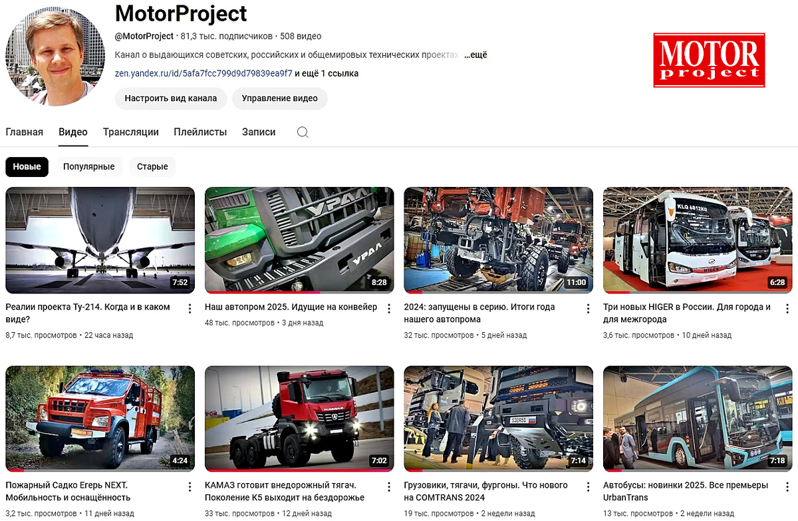Show more links via ещё 1 ссылка
This screenshot has width=798, height=521.
pyautogui.click(x=327, y=73)
